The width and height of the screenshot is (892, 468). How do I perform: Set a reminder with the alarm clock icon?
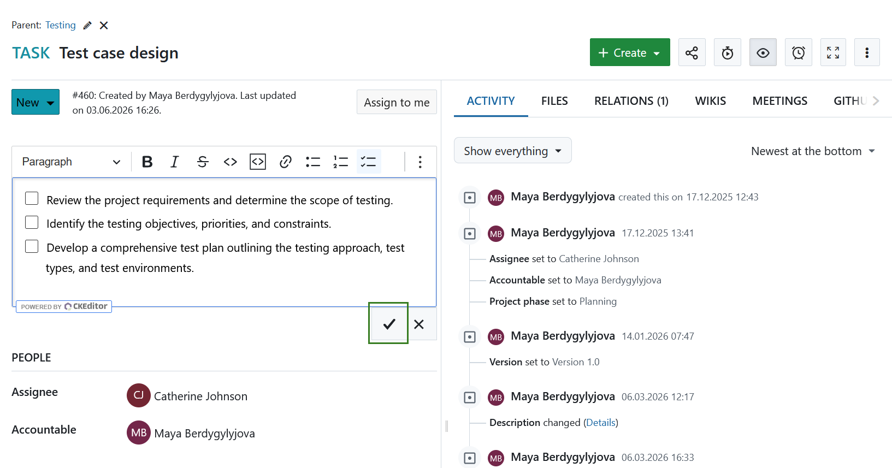click(799, 52)
